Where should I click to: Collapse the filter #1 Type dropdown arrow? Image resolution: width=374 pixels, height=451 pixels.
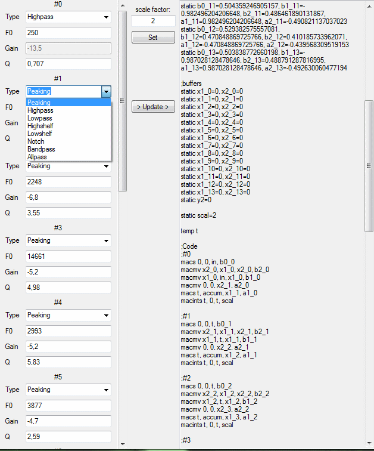[x=106, y=92]
